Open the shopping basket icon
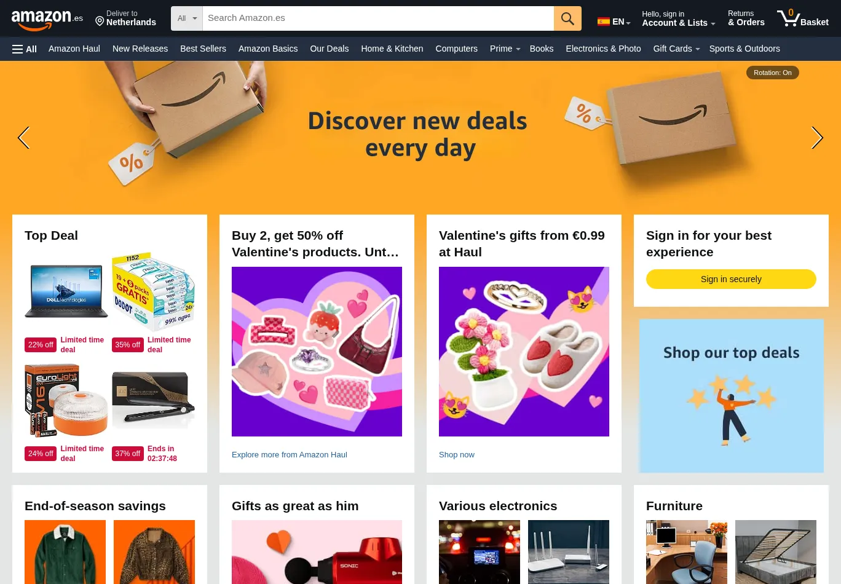The width and height of the screenshot is (841, 584). point(788,18)
